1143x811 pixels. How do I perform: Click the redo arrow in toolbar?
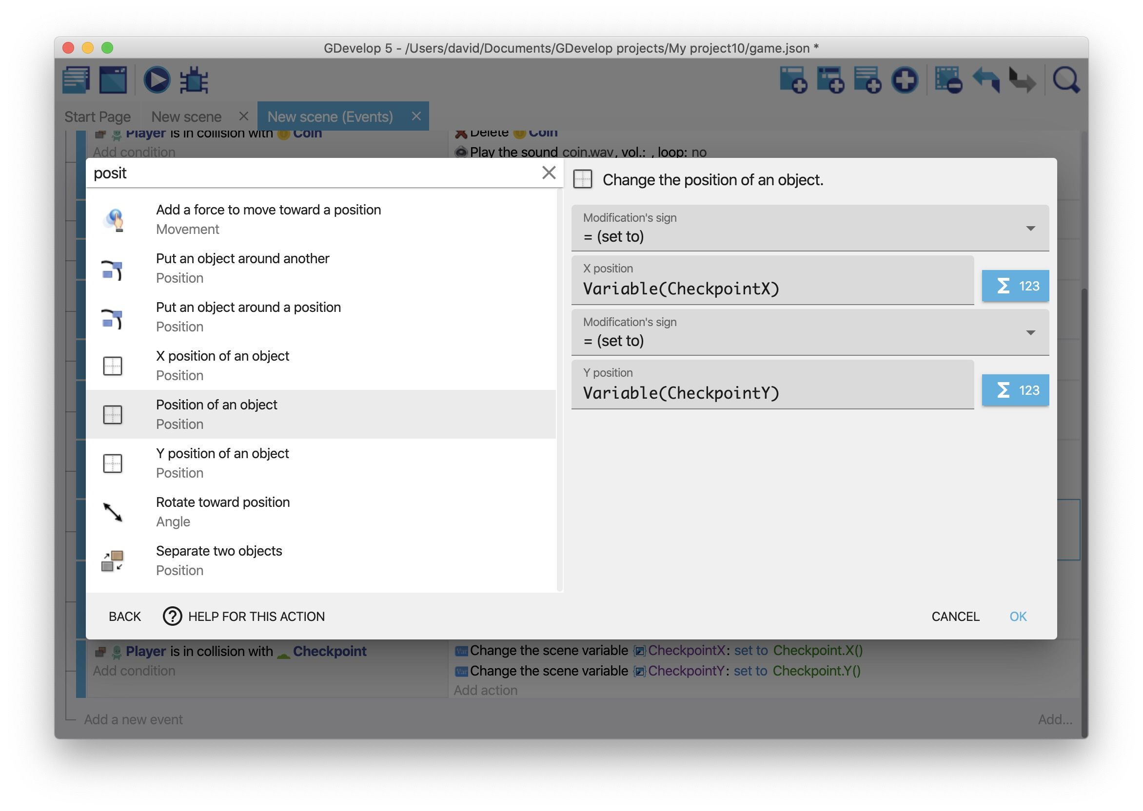[x=1022, y=80]
